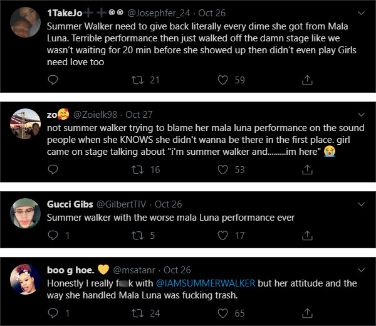Share boo g hoe.'s tweet

(x=307, y=312)
